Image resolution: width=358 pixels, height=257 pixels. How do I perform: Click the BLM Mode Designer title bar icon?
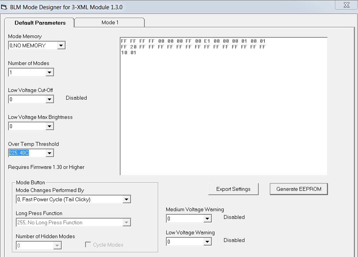[x=4, y=7]
